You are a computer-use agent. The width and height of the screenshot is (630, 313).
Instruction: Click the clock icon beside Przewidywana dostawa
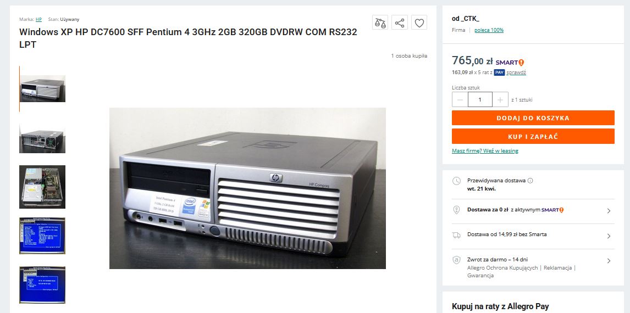tap(456, 181)
